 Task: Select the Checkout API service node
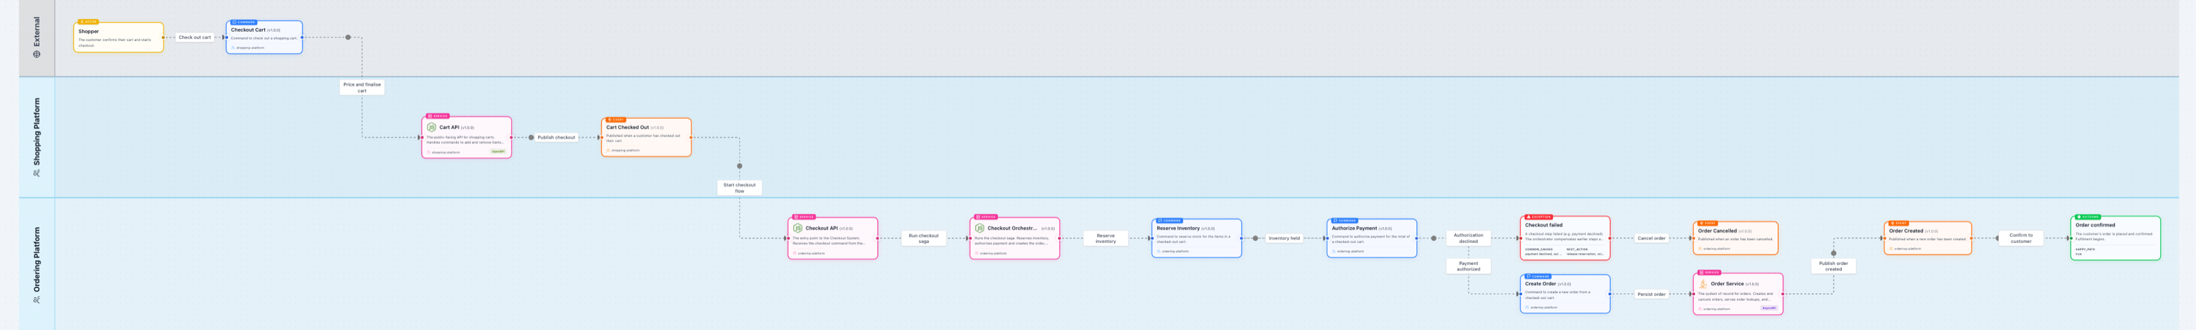(x=833, y=238)
